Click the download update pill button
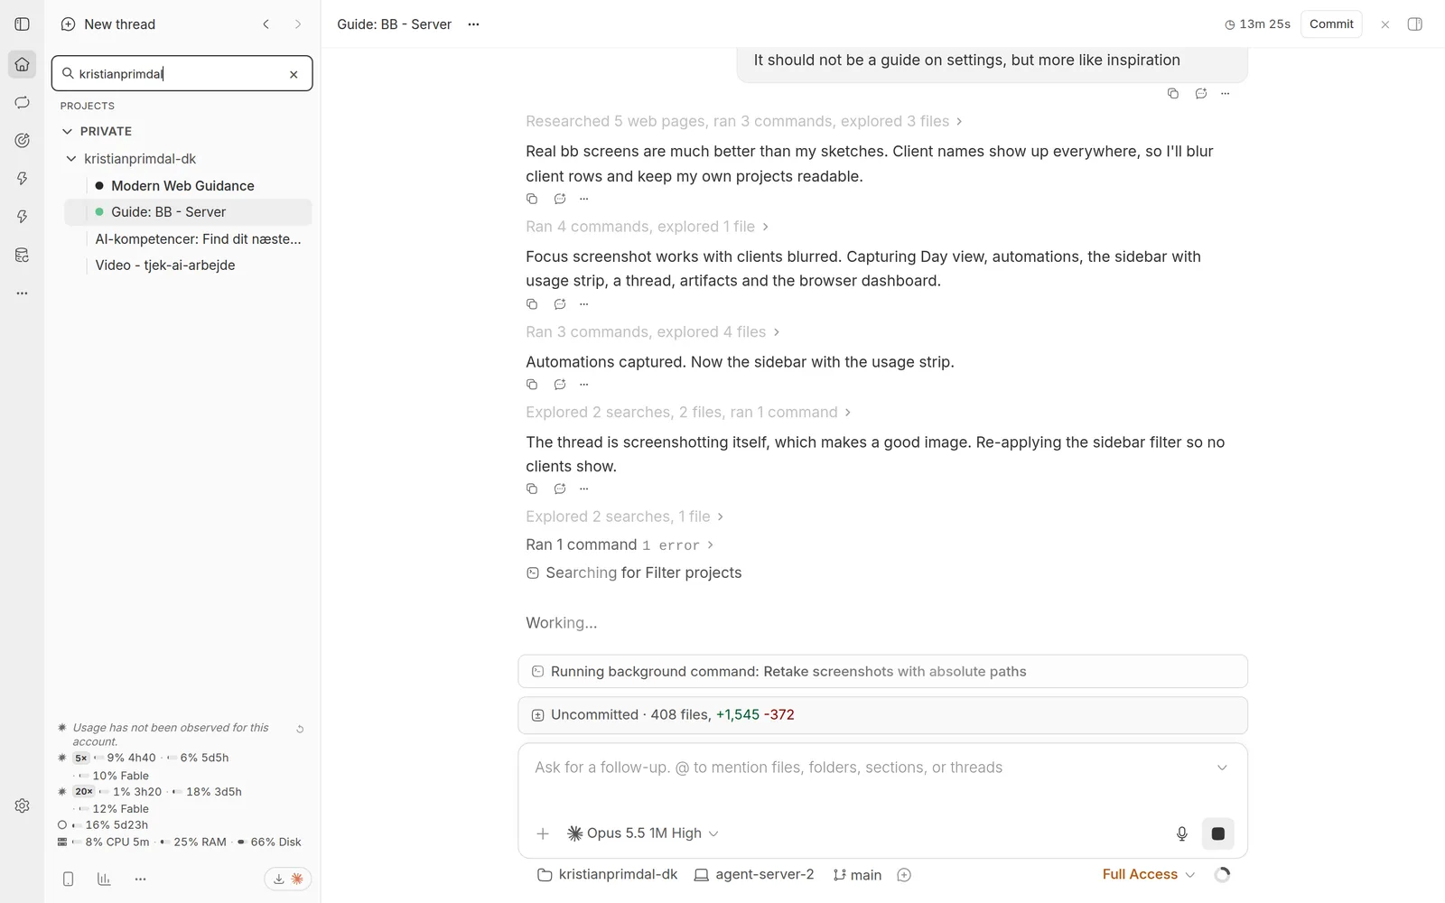1445x903 pixels. pos(288,879)
